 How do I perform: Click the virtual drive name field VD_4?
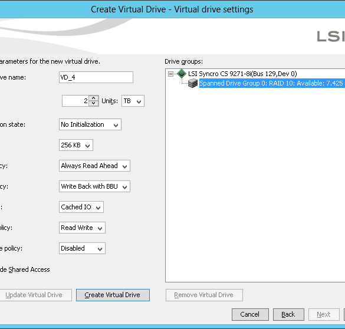pyautogui.click(x=96, y=77)
